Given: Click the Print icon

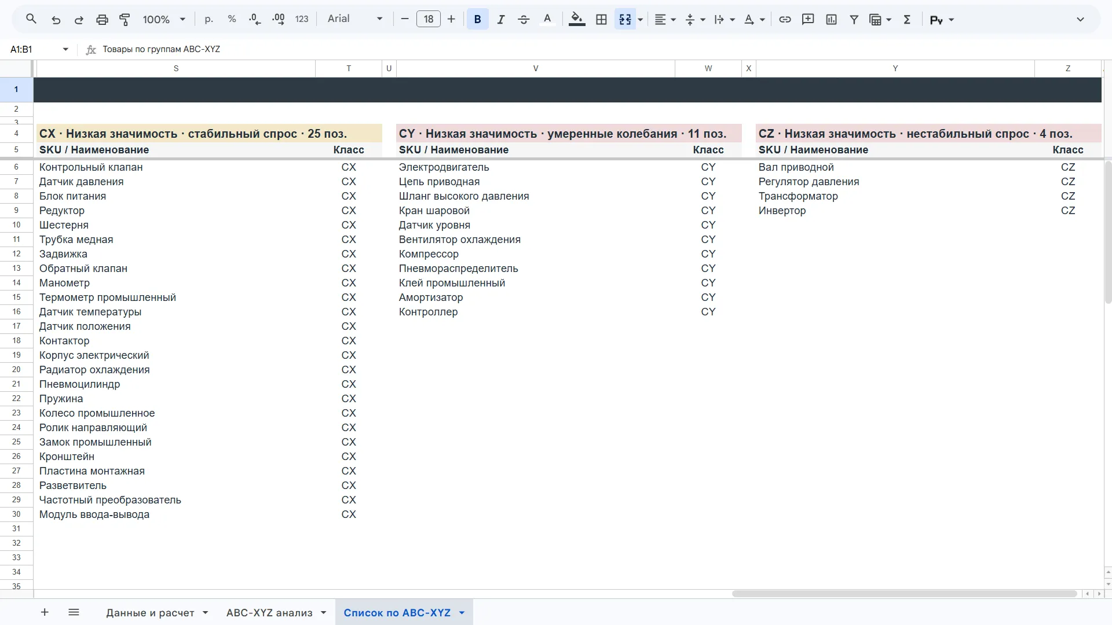Looking at the screenshot, I should coord(102,20).
